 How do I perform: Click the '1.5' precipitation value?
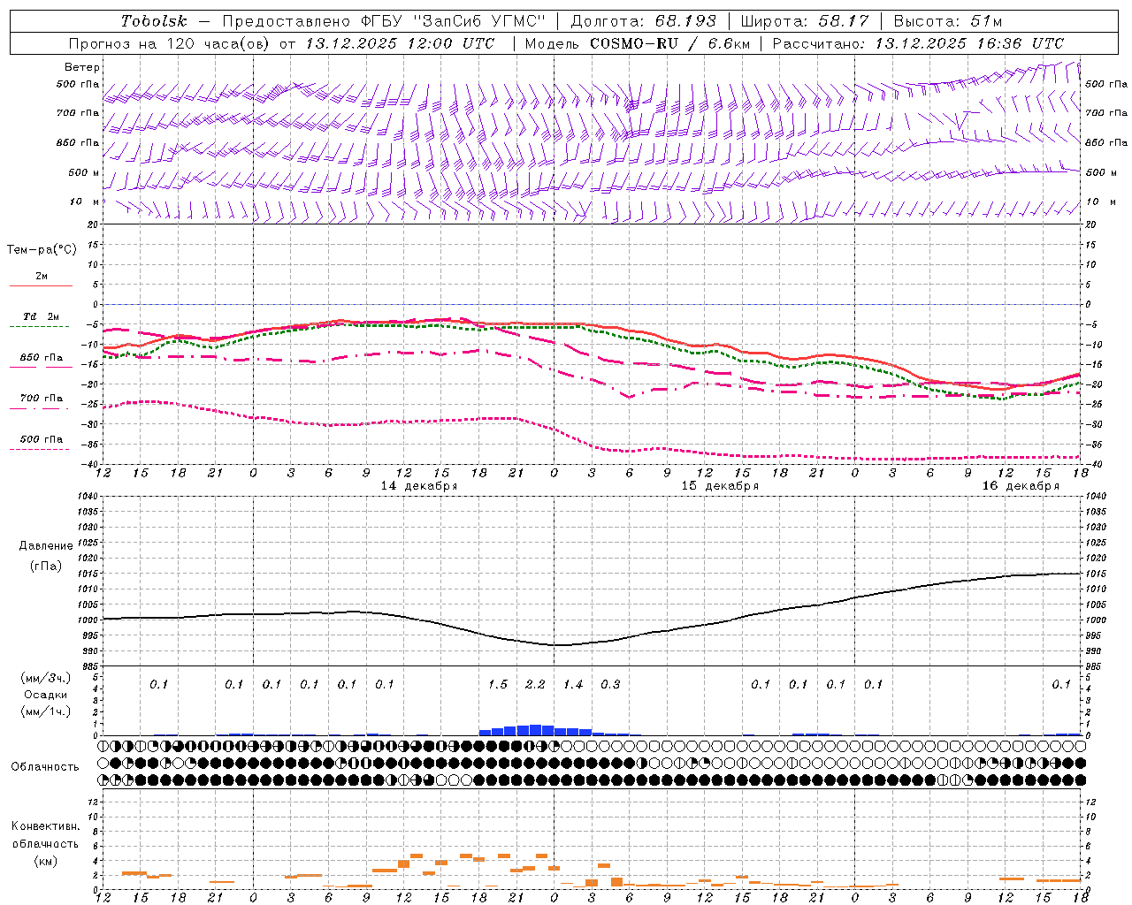click(x=498, y=685)
